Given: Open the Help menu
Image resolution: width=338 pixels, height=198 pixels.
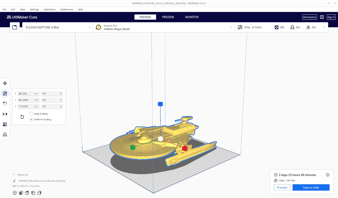Looking at the screenshot, I should [80, 9].
